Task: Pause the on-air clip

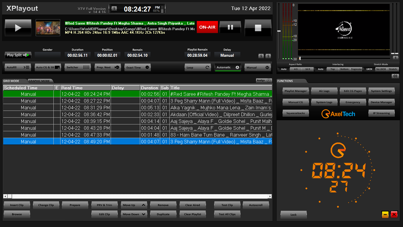Action: pos(230,27)
